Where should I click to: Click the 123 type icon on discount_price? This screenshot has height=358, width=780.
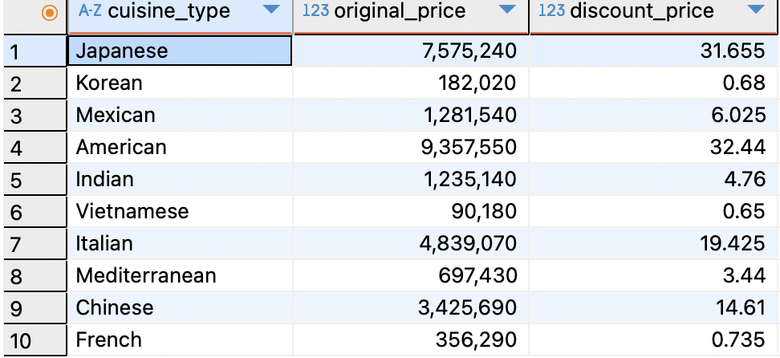coord(551,11)
